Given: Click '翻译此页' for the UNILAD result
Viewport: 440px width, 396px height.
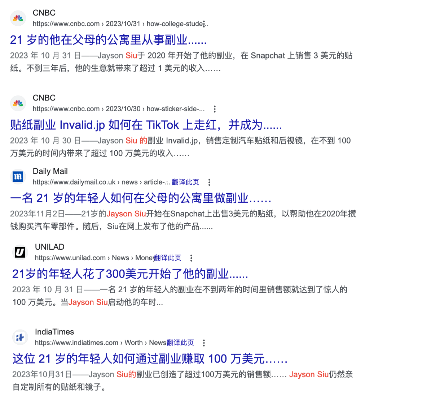Looking at the screenshot, I should click(168, 258).
